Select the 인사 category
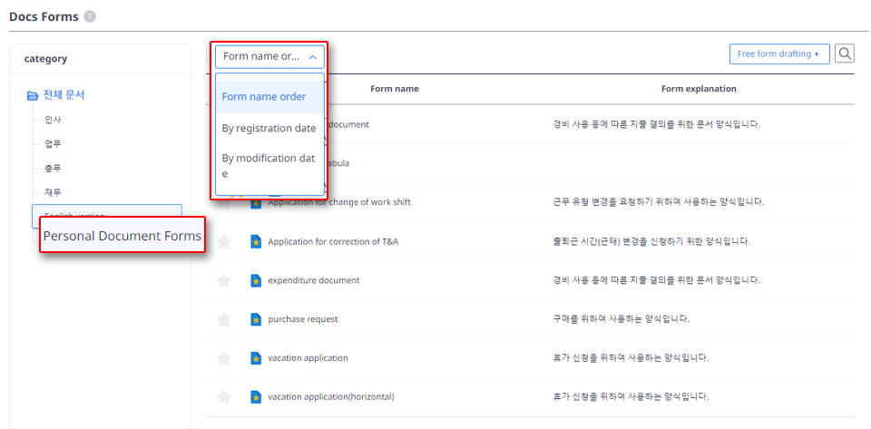Viewport: 871px width, 429px height. tap(53, 120)
